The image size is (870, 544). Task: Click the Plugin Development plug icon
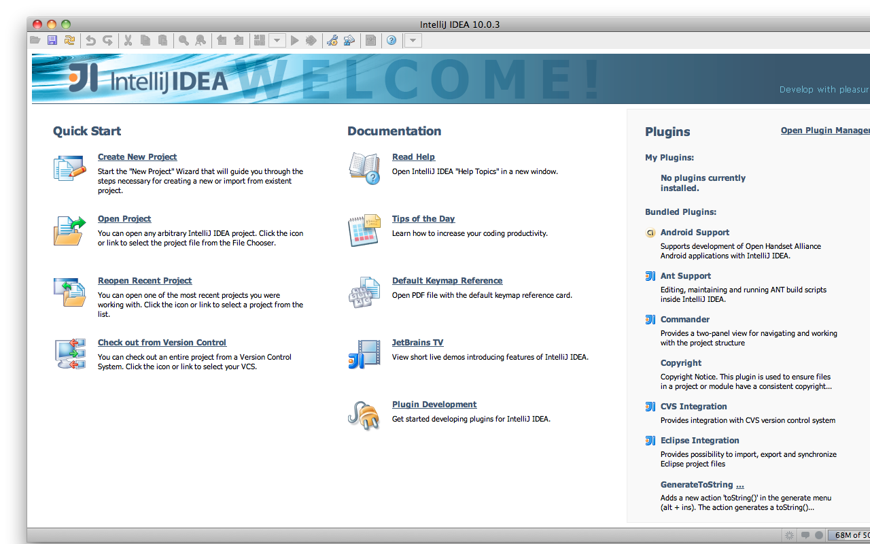point(364,415)
